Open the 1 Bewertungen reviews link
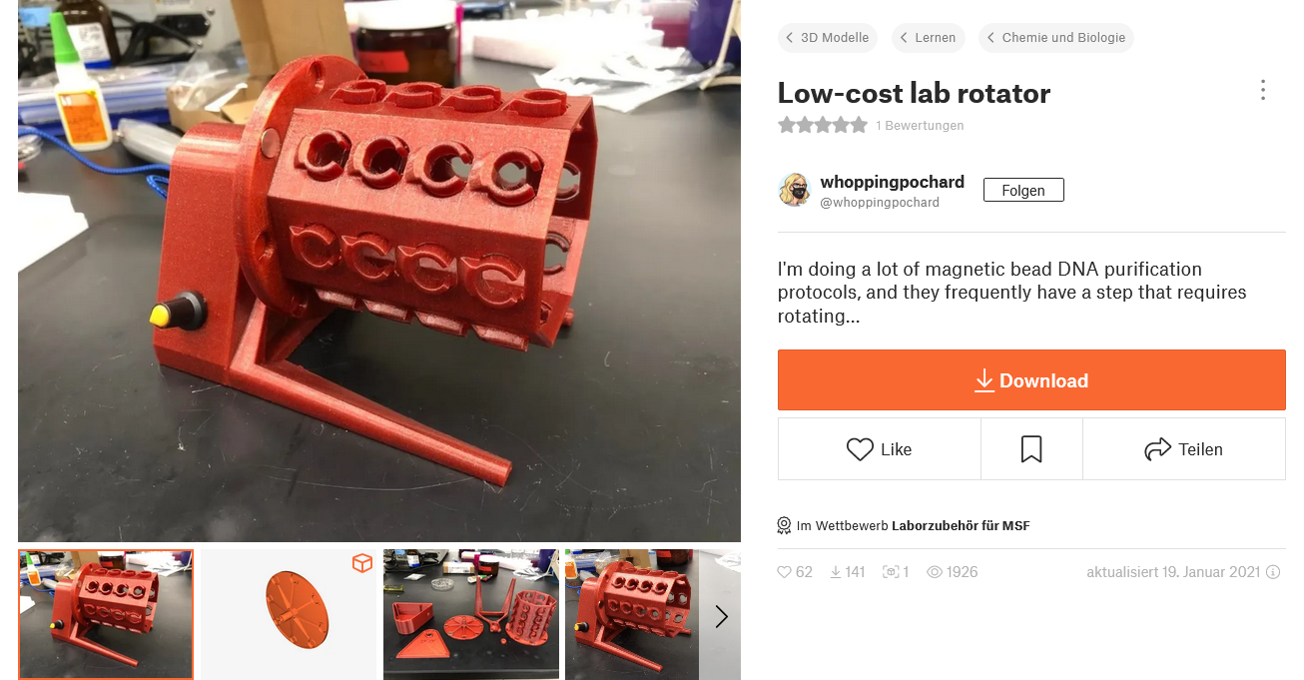 tap(920, 126)
